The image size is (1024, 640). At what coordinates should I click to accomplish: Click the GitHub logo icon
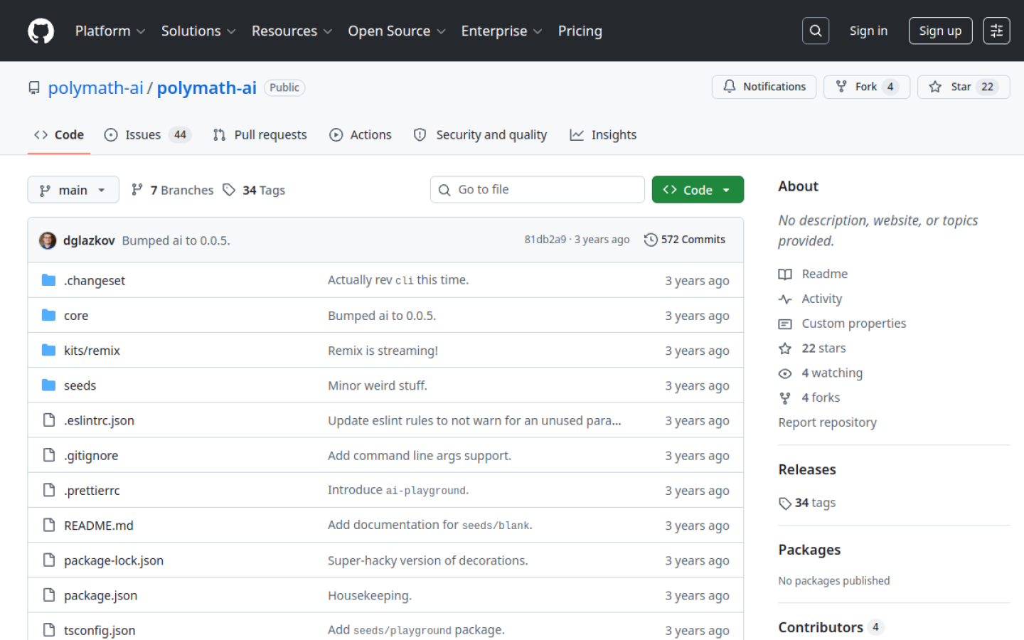pyautogui.click(x=41, y=31)
